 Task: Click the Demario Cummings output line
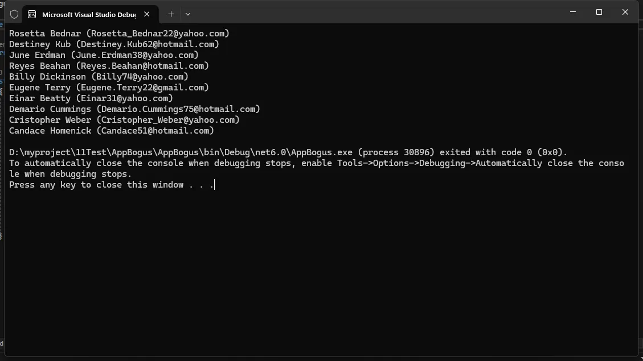(x=134, y=109)
